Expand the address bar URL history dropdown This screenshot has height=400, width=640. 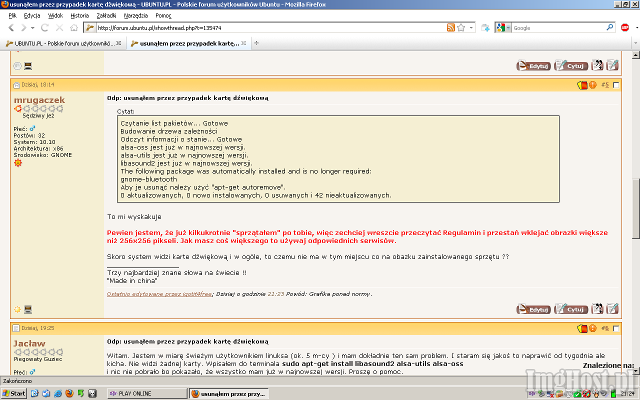click(471, 28)
